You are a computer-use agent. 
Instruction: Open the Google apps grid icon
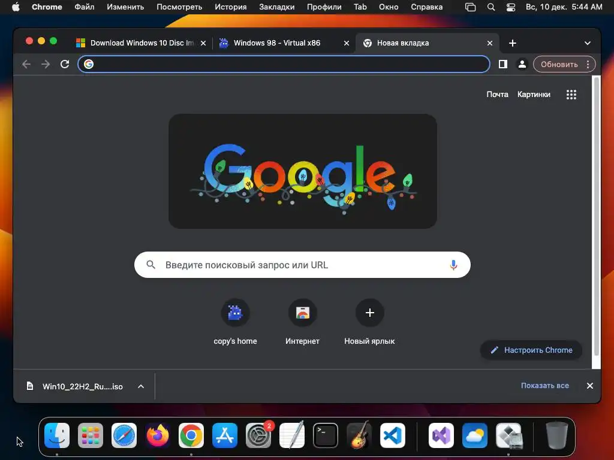[571, 94]
